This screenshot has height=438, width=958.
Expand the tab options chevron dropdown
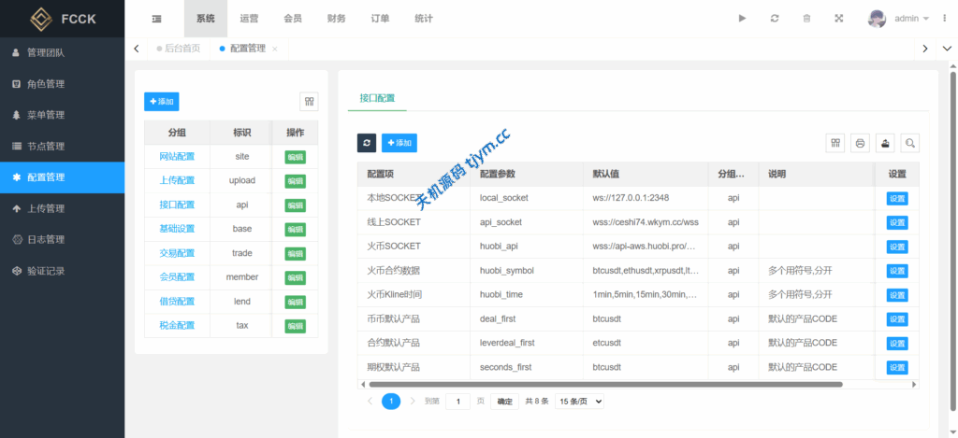(x=947, y=49)
